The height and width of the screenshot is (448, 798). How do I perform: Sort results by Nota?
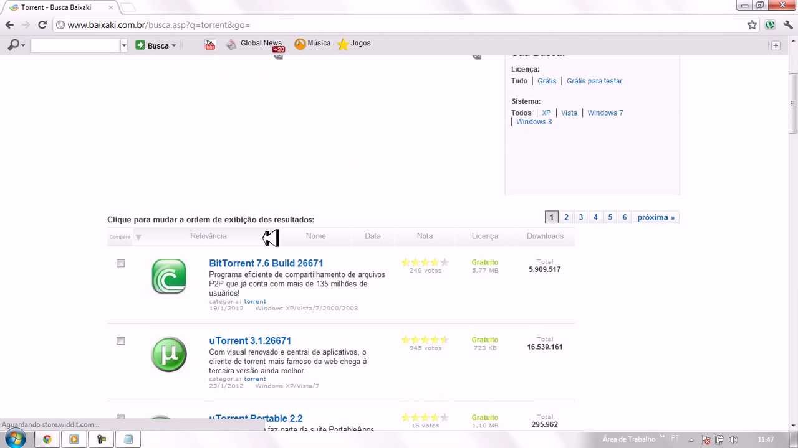pyautogui.click(x=425, y=236)
